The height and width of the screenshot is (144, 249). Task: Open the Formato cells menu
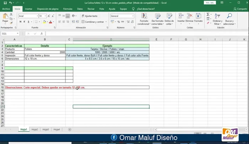pos(198,19)
